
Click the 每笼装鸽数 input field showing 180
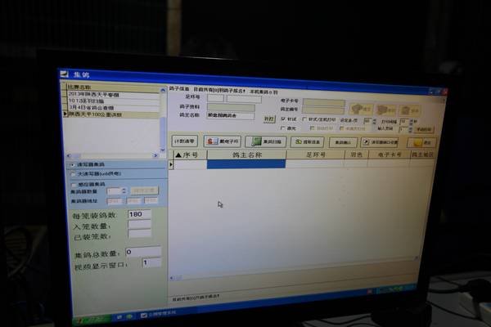click(140, 214)
